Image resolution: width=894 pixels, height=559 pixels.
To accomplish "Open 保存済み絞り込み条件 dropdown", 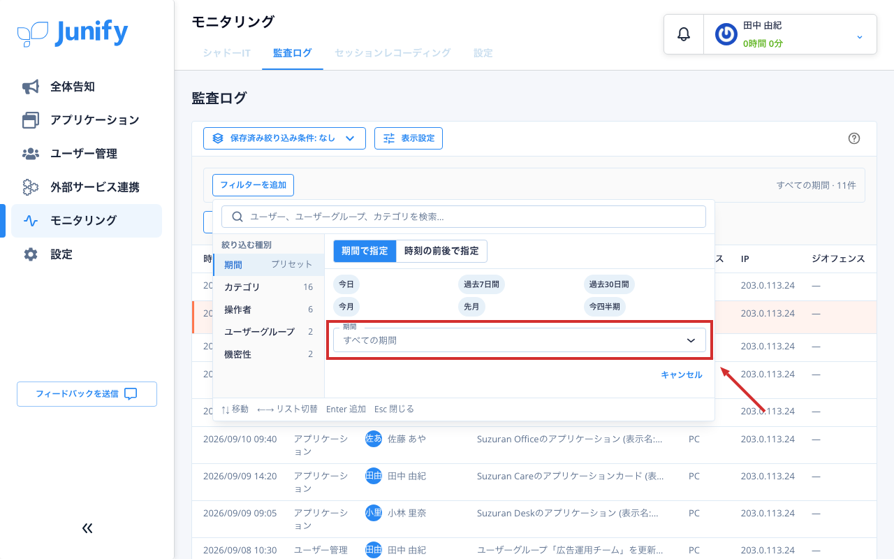I will point(284,138).
